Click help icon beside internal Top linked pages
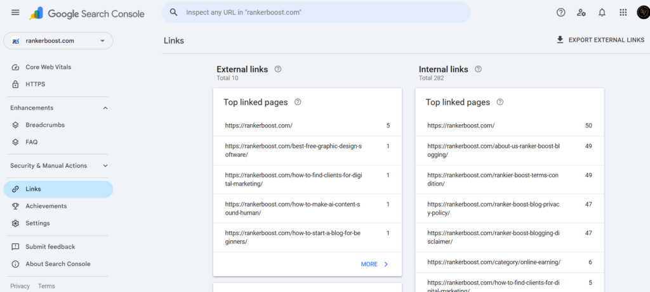This screenshot has width=650, height=292. pos(500,102)
